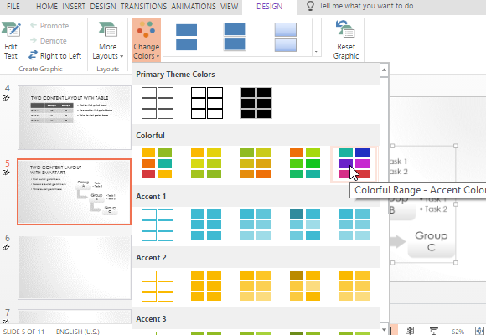Image resolution: width=486 pixels, height=335 pixels.
Task: Click the color gallery scroll down arrow
Action: [384, 329]
